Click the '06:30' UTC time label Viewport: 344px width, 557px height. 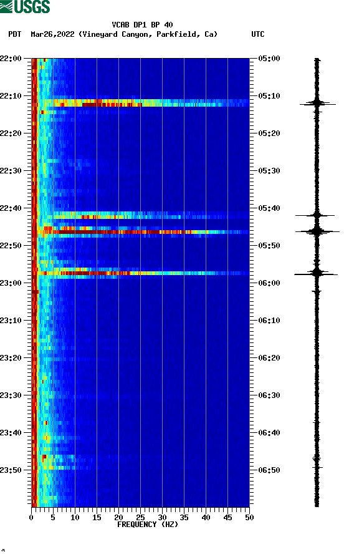[x=269, y=395]
